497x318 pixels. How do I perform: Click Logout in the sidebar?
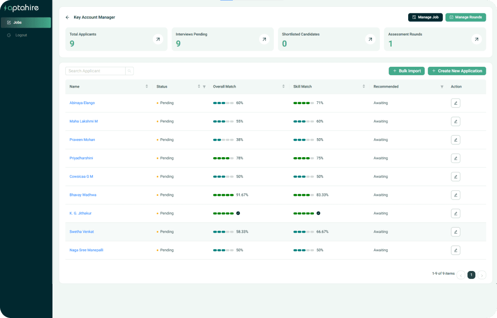21,35
